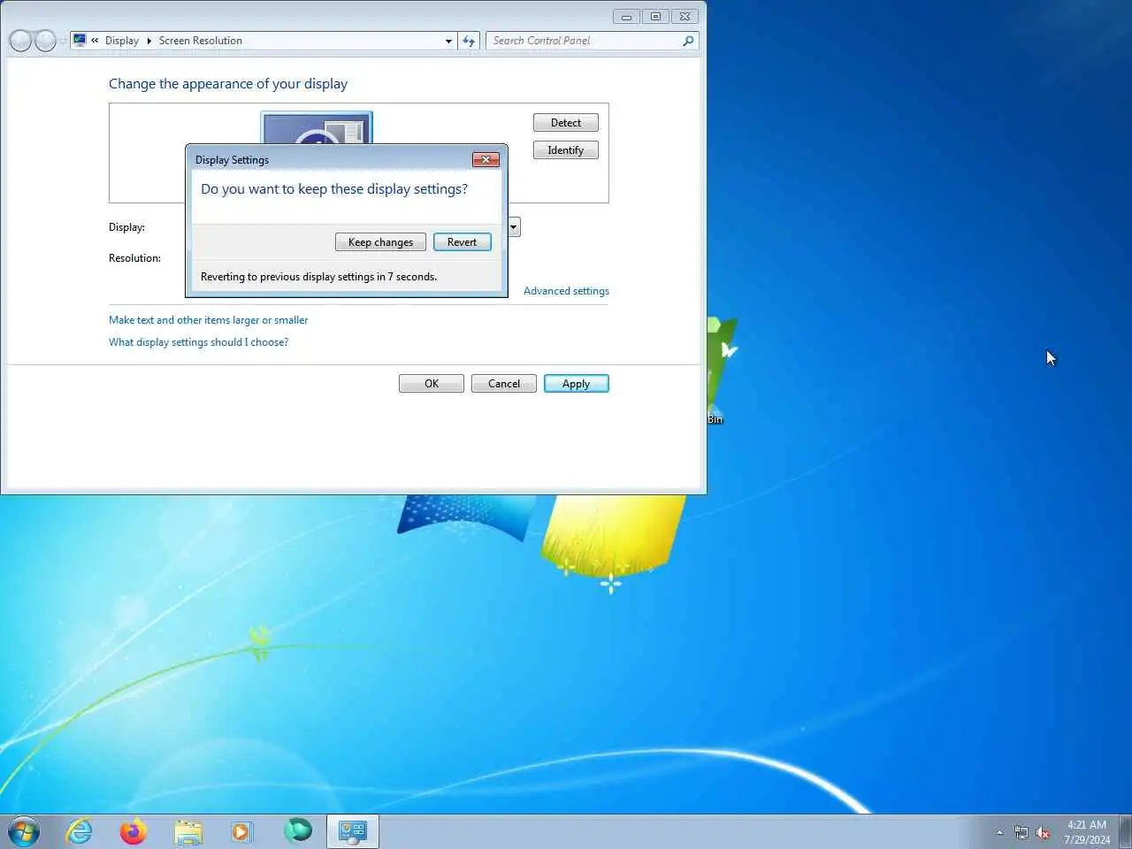Image resolution: width=1132 pixels, height=849 pixels.
Task: Click the Forward navigation button
Action: tap(45, 41)
